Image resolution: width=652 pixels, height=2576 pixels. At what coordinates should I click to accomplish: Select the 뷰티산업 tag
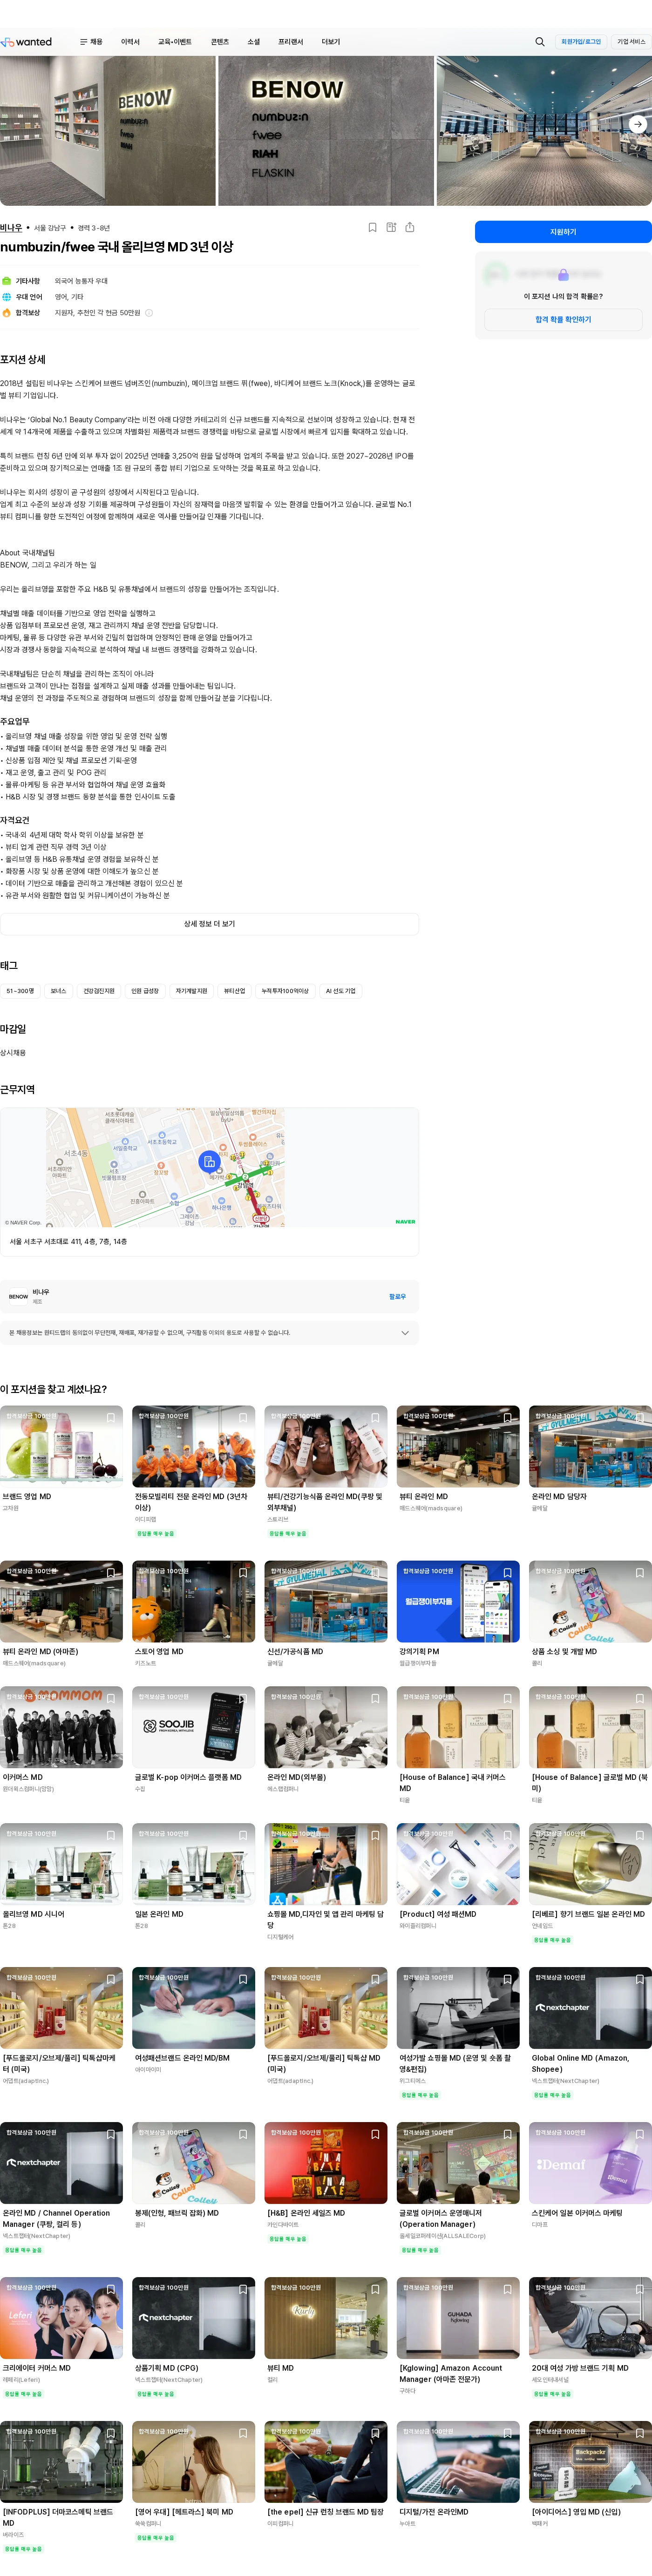[x=234, y=991]
